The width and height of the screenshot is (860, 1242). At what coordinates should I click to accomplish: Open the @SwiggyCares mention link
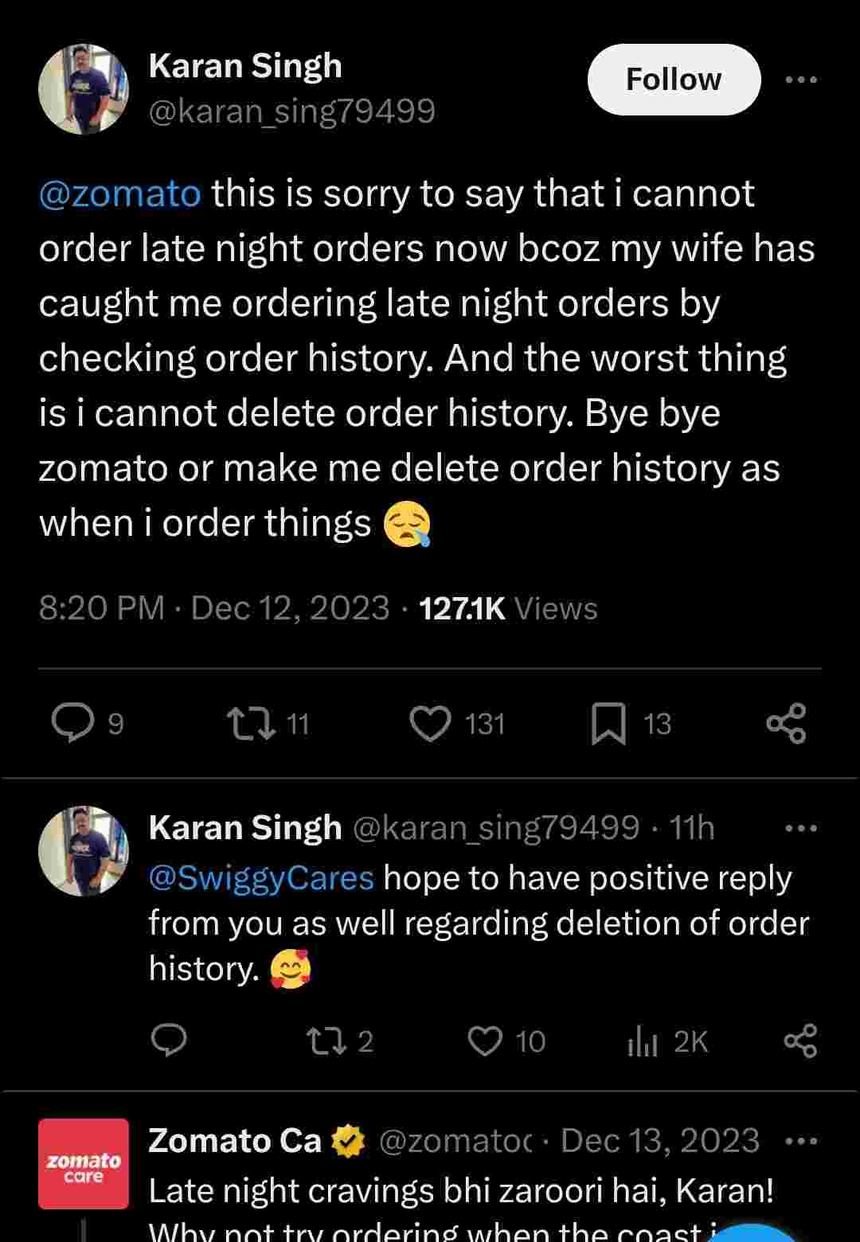coord(260,877)
